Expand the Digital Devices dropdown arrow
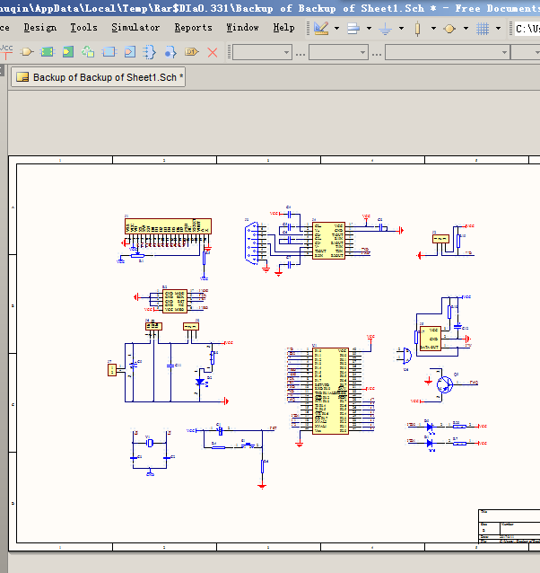The height and width of the screenshot is (573, 540). point(433,28)
